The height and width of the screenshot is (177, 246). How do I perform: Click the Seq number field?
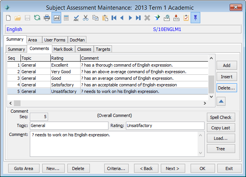39,117
